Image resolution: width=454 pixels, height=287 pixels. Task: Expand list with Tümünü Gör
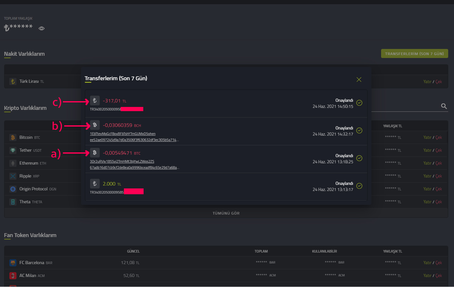226,213
